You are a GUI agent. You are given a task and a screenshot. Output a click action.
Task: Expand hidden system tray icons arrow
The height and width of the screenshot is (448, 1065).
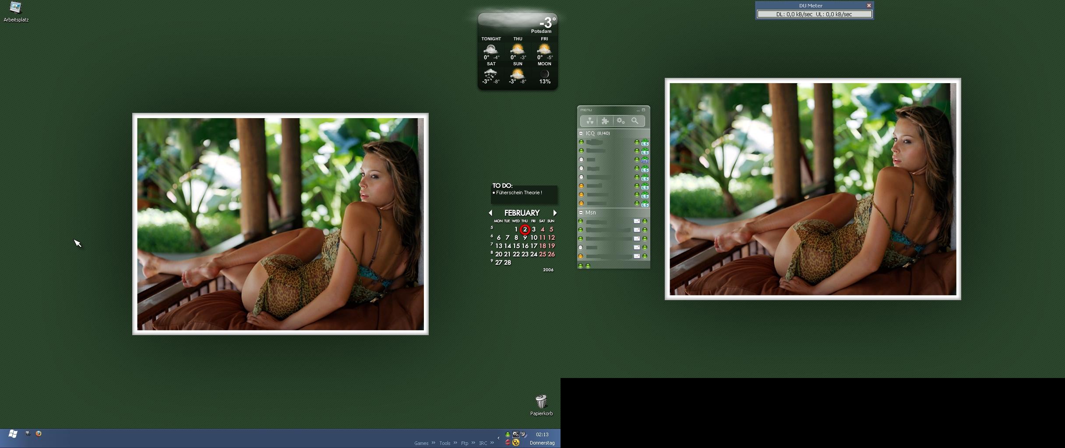tap(498, 438)
